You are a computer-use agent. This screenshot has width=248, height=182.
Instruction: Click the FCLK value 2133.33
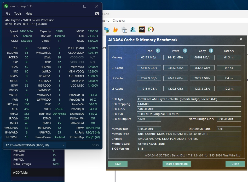(x=93, y=36)
